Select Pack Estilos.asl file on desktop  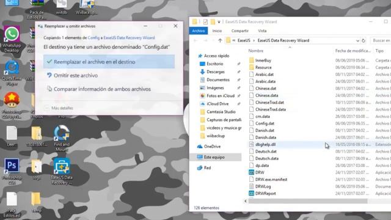point(12,205)
